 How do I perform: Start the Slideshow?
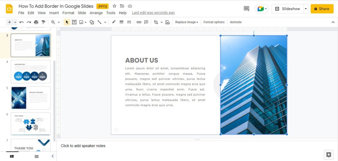point(287,9)
